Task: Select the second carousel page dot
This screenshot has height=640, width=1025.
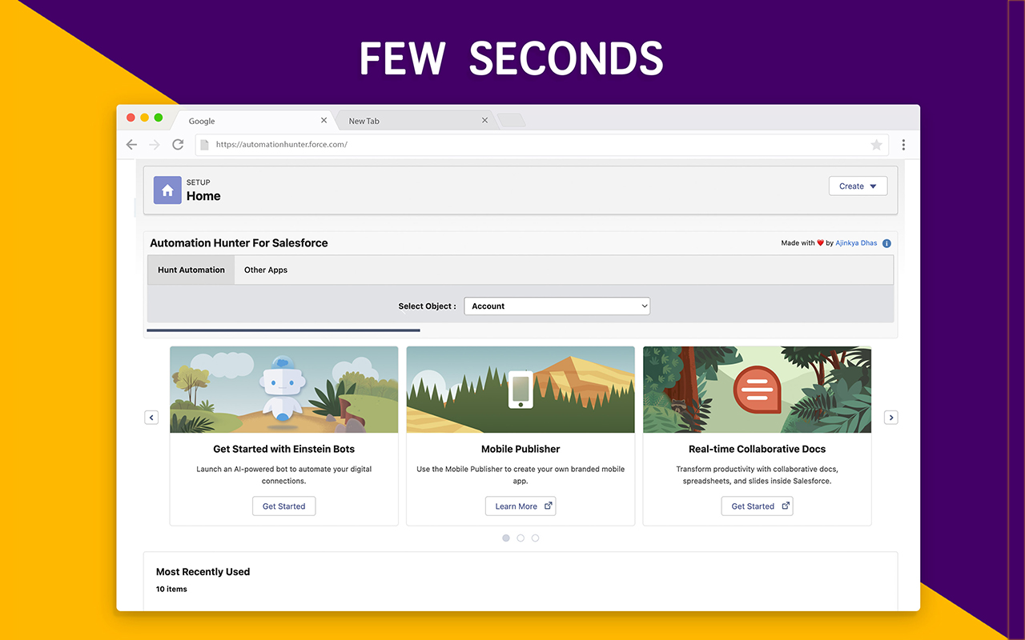Action: 521,538
